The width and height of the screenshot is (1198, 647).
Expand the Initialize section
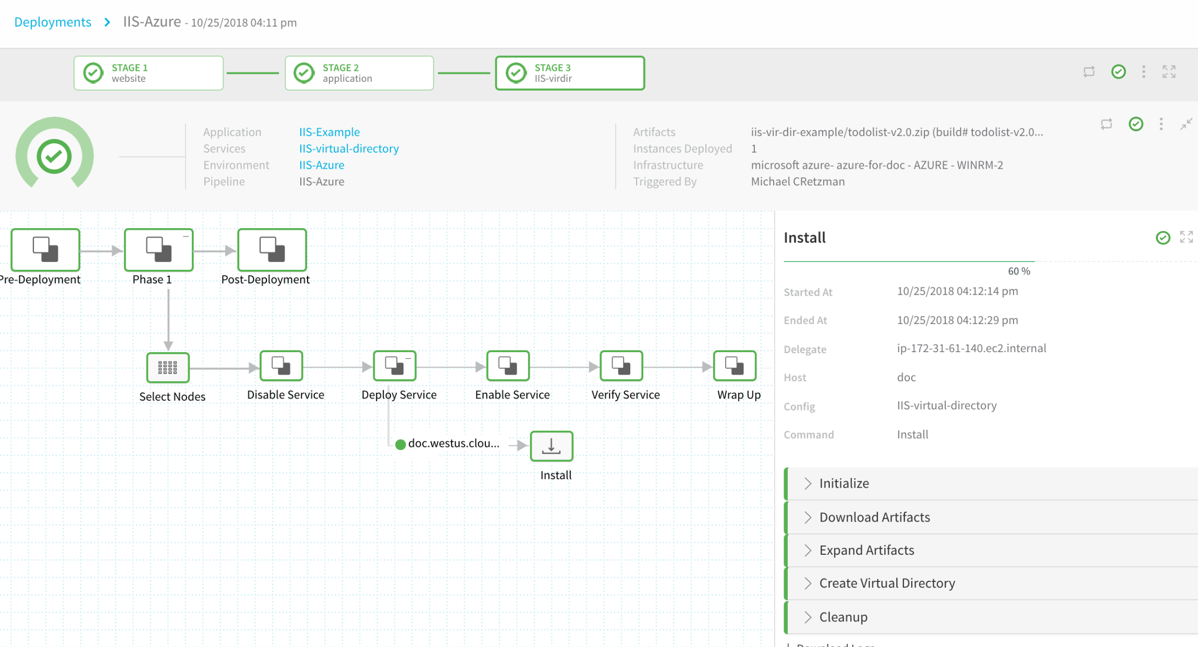(x=991, y=483)
